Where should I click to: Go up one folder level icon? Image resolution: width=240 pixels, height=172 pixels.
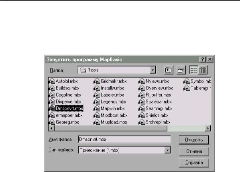(169, 70)
